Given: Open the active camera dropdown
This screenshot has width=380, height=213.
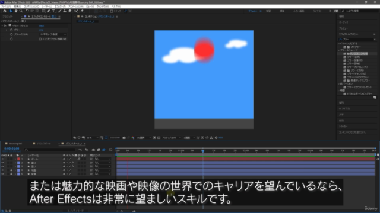Looking at the screenshot, I should (x=172, y=138).
